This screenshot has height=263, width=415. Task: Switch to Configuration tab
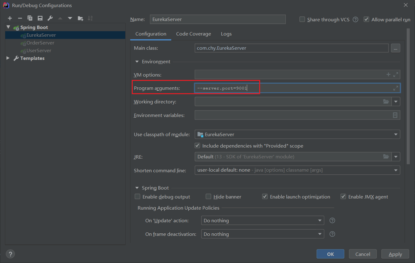point(151,34)
